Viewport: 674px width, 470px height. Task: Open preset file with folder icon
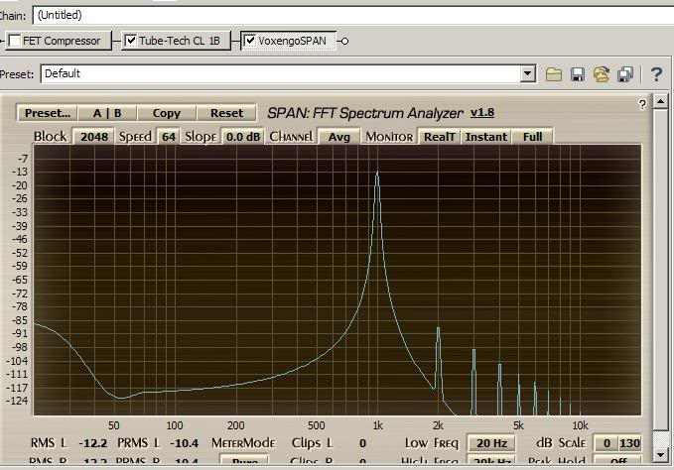coord(554,74)
